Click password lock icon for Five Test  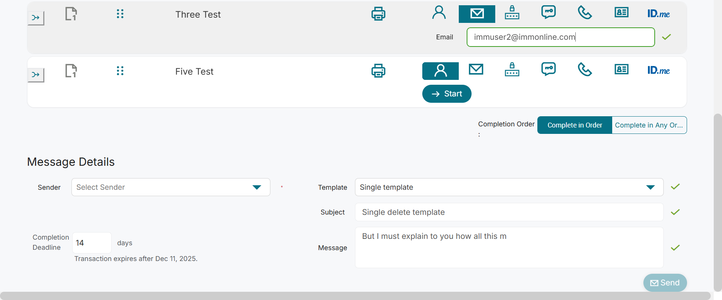(512, 70)
